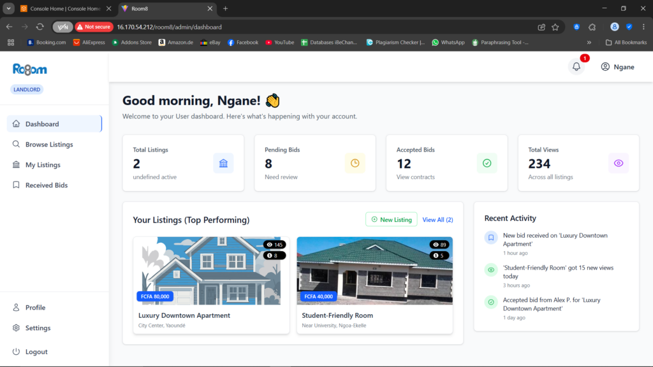The width and height of the screenshot is (653, 367).
Task: Click the FCFA 80,000 price tag
Action: 155,296
